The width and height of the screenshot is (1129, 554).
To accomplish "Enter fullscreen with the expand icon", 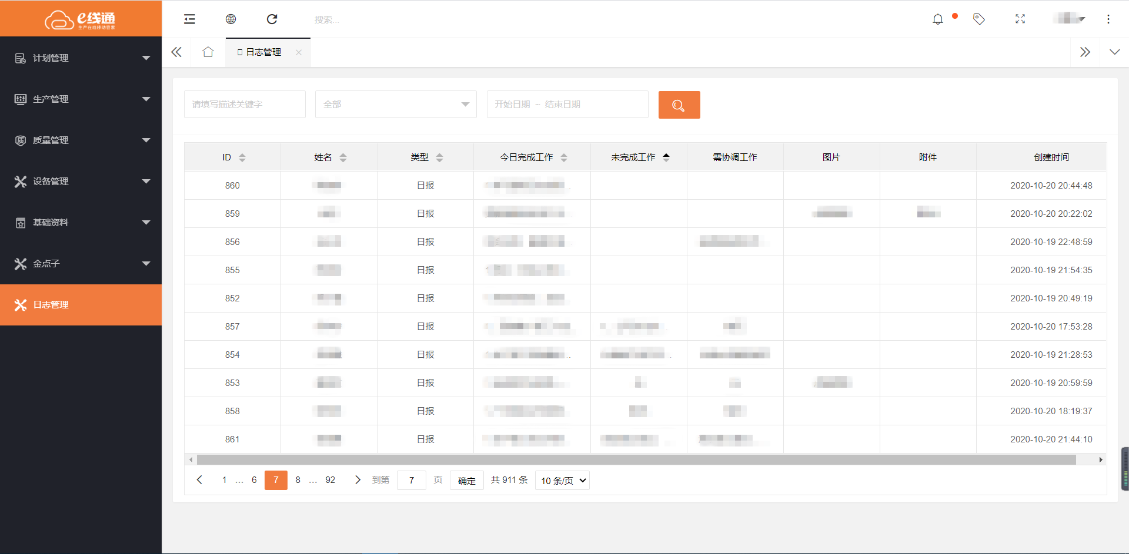I will pyautogui.click(x=1020, y=19).
